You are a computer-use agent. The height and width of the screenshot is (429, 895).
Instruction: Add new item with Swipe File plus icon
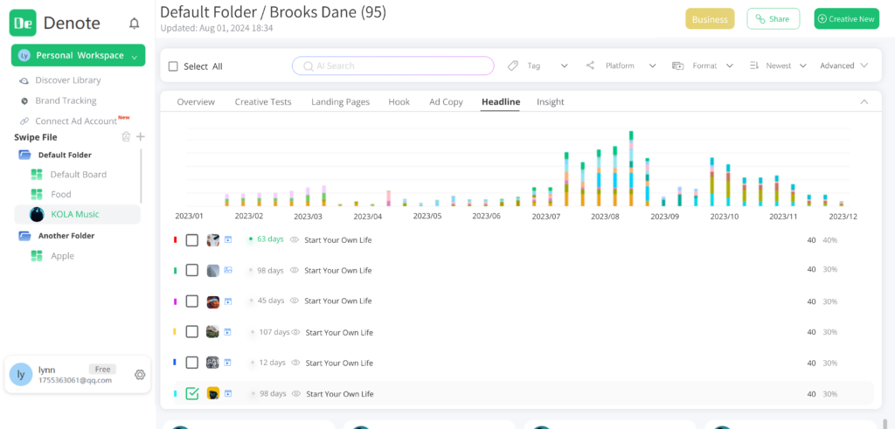(x=141, y=137)
